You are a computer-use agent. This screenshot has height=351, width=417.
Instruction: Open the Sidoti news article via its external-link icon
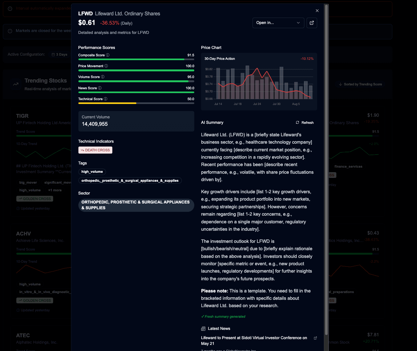[315, 338]
